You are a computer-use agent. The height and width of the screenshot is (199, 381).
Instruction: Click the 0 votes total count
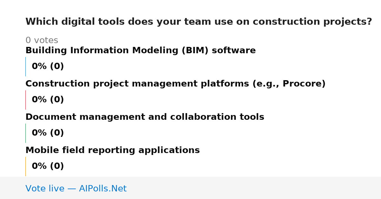[x=42, y=41]
